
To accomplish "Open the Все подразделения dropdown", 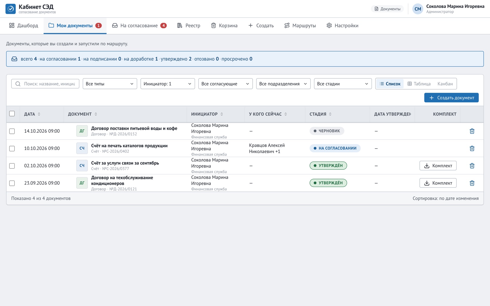I will click(x=283, y=84).
